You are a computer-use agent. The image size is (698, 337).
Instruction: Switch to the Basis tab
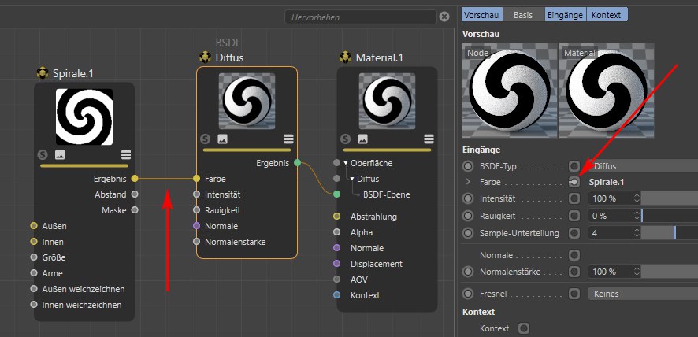point(523,15)
